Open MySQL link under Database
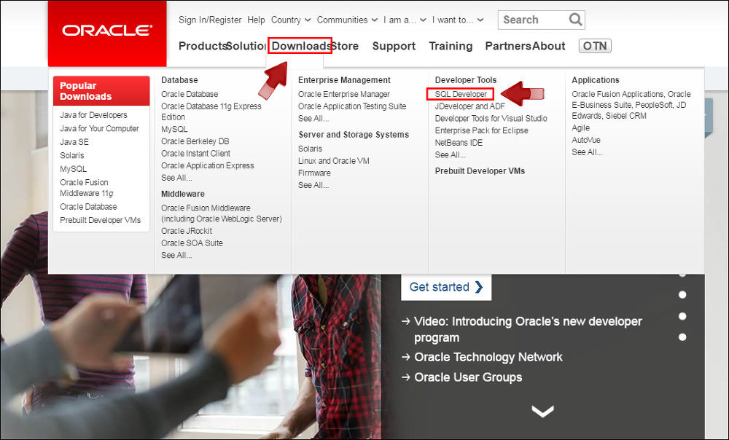Viewport: 729px width, 440px height. click(174, 129)
